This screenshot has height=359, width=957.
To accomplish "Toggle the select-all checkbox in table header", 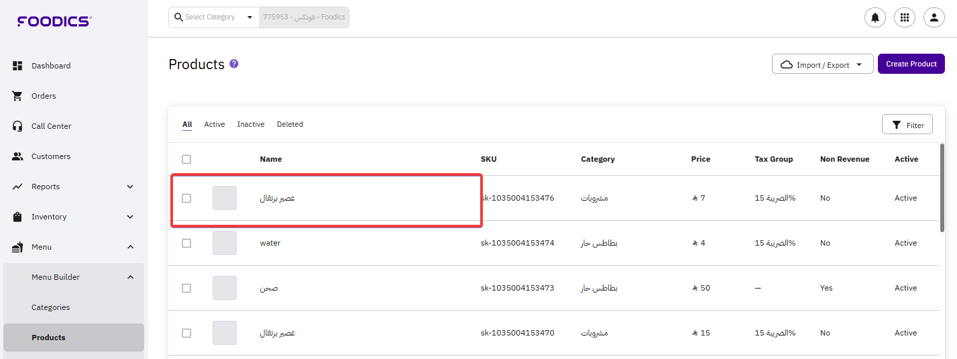I will click(x=186, y=159).
